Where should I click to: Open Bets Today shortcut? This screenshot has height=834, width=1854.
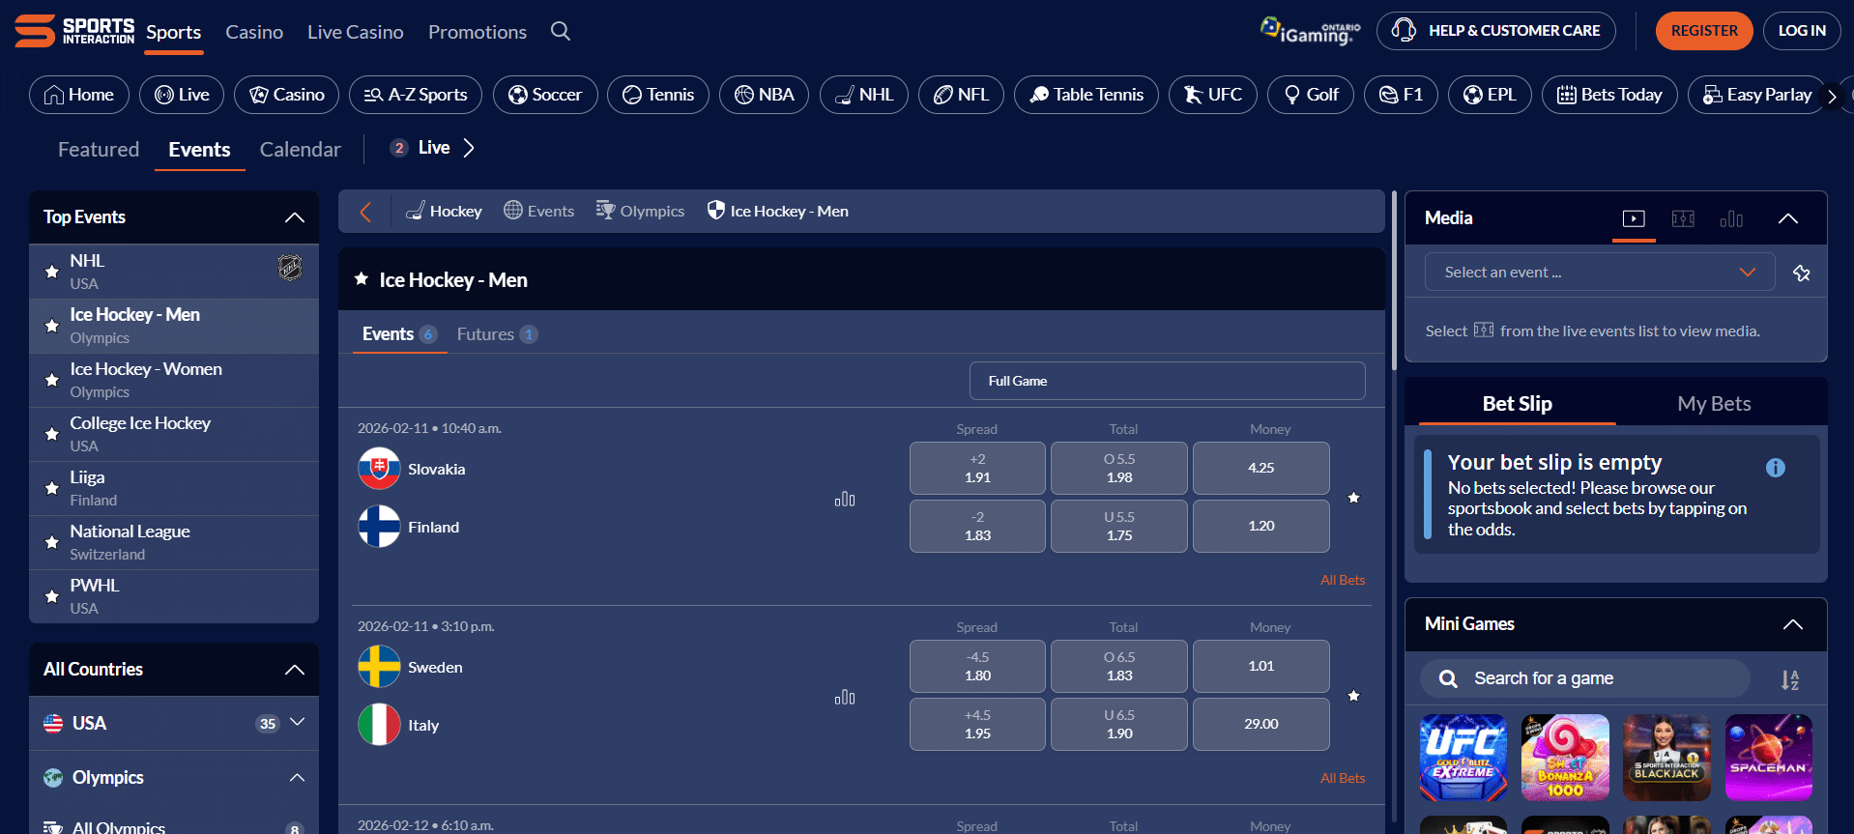(1609, 95)
